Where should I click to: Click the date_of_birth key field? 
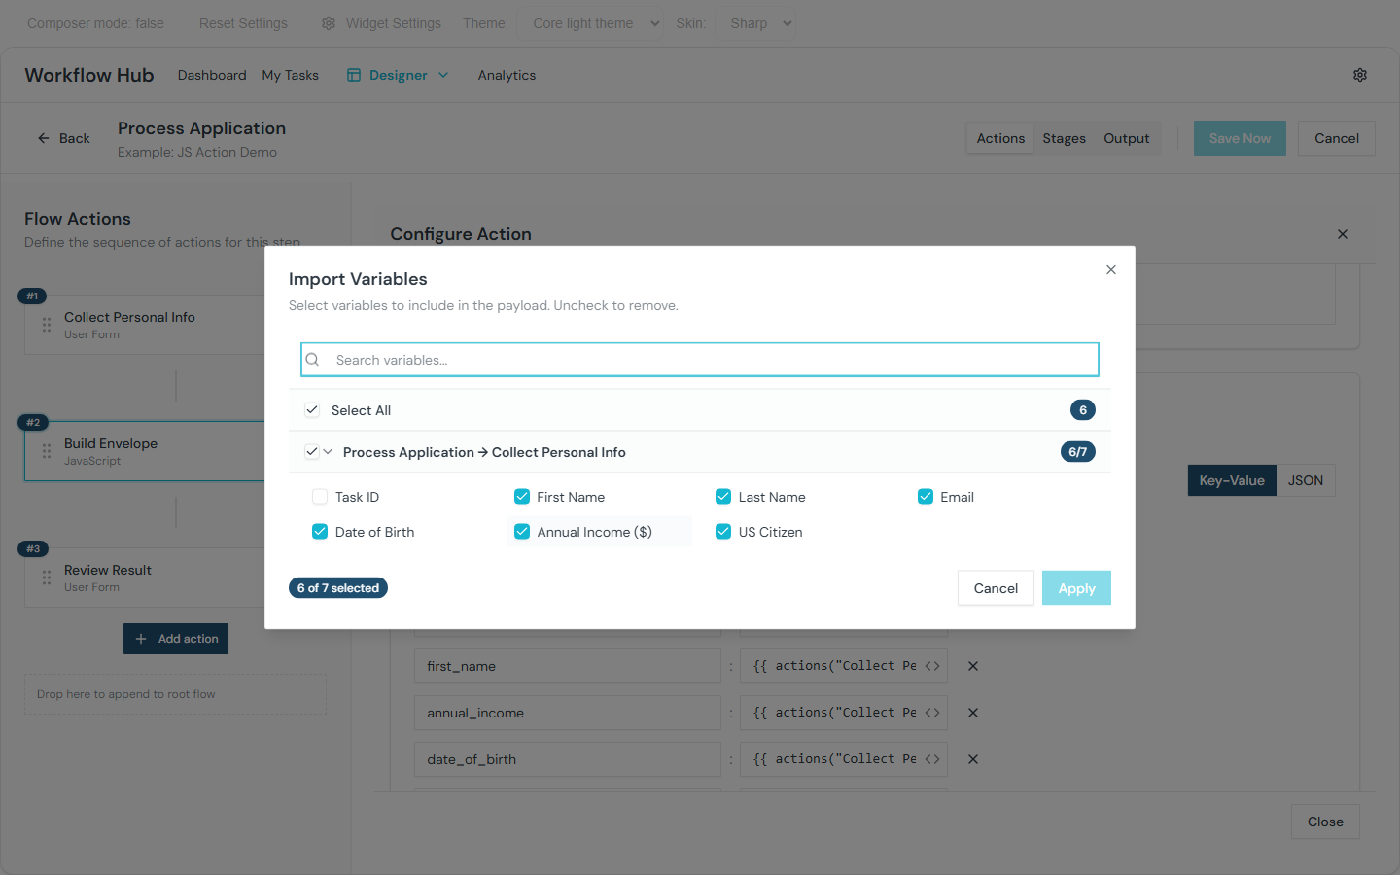point(568,759)
